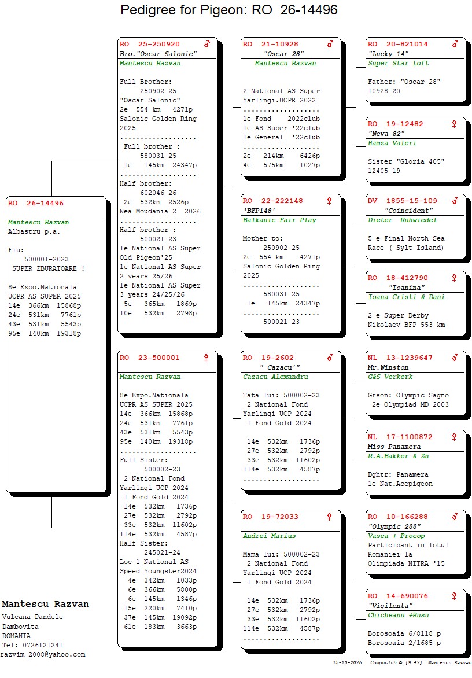The image size is (472, 678).
Task: Click the pigeon name "Olympic 288"
Action: 394,526
